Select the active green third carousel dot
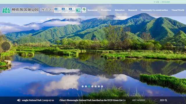The width and height of the screenshot is (186, 104). [x=89, y=86]
